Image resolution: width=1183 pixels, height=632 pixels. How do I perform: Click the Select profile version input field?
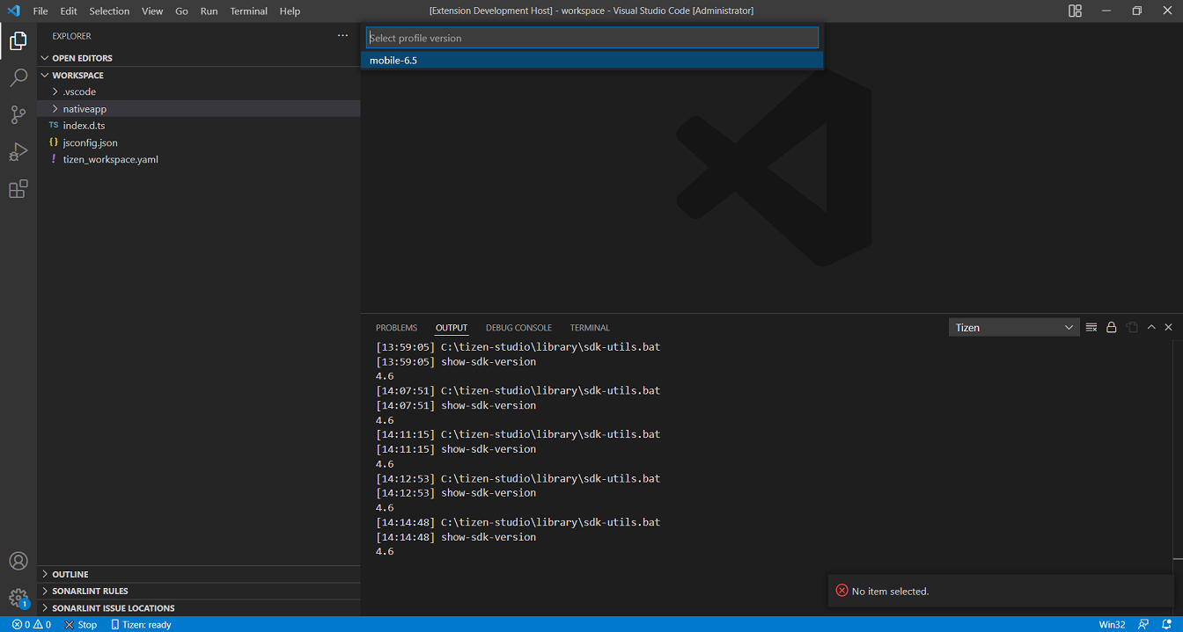pos(591,38)
